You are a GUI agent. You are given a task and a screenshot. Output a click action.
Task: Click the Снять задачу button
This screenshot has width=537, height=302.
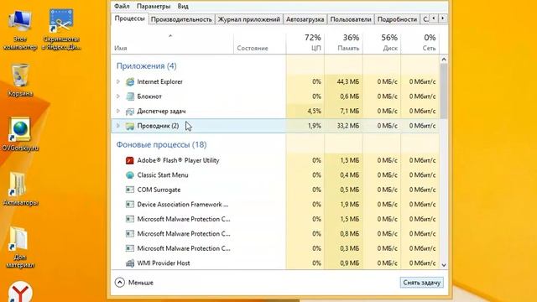(421, 283)
